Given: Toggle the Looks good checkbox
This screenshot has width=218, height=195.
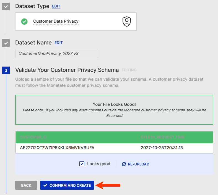Looking at the screenshot, I should pos(82,164).
